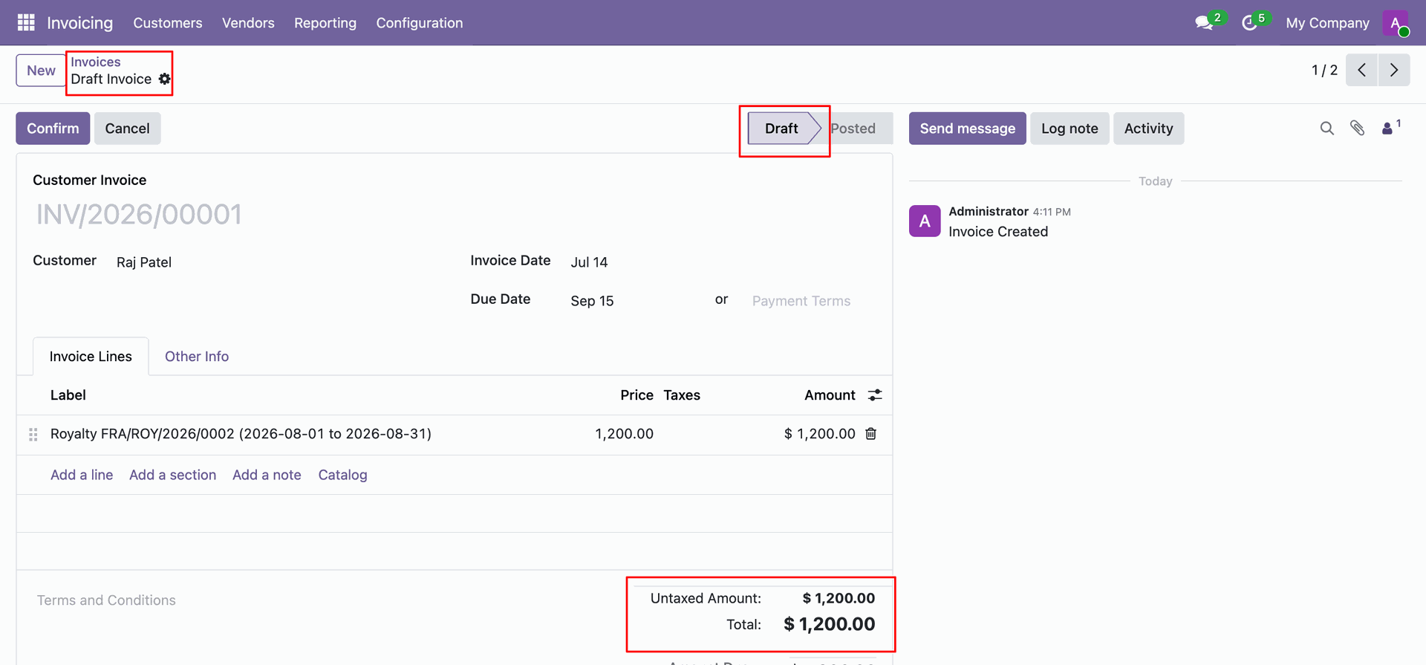Open the Customers menu

tap(168, 23)
